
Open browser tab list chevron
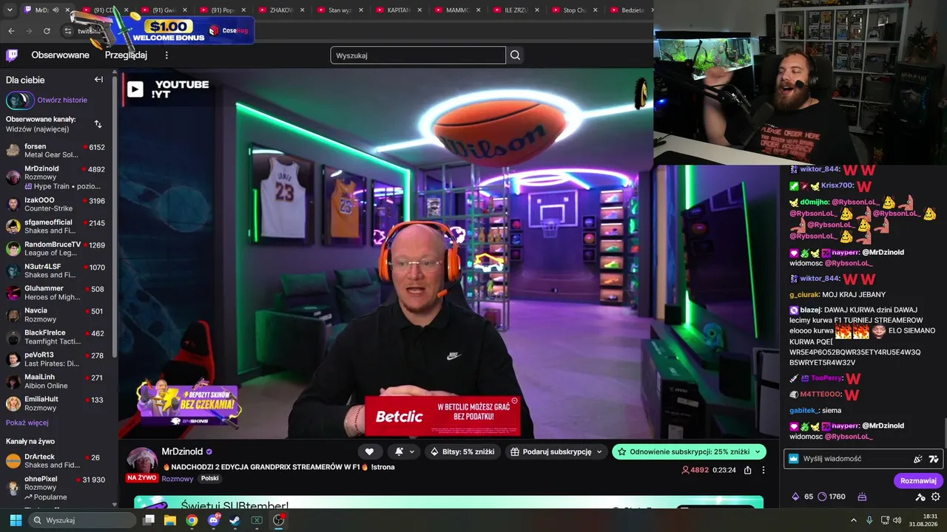9,10
